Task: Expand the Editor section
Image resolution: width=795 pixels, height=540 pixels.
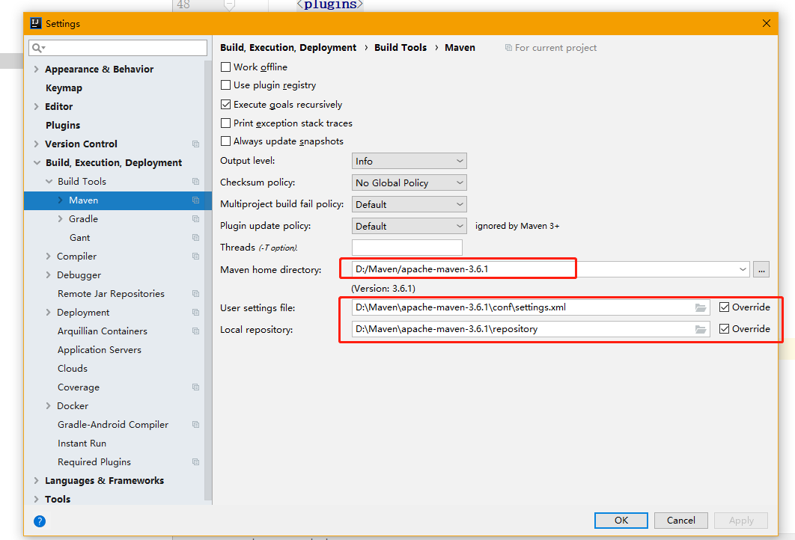Action: (36, 106)
